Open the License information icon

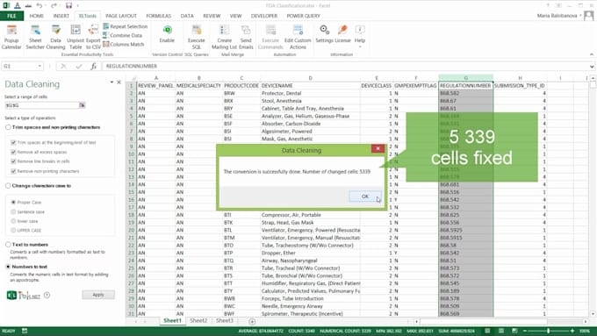[x=342, y=34]
